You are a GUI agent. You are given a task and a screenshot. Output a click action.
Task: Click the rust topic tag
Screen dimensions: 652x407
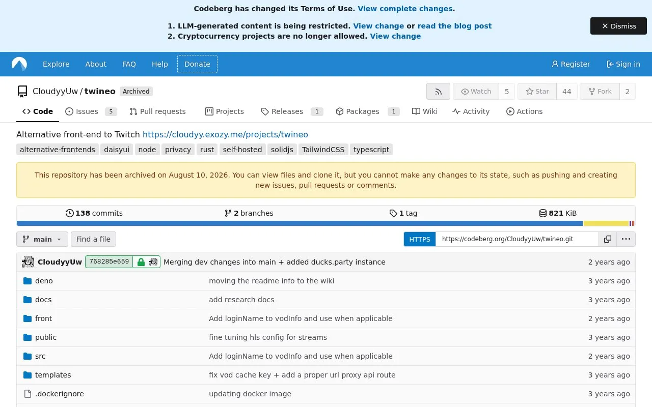(207, 150)
